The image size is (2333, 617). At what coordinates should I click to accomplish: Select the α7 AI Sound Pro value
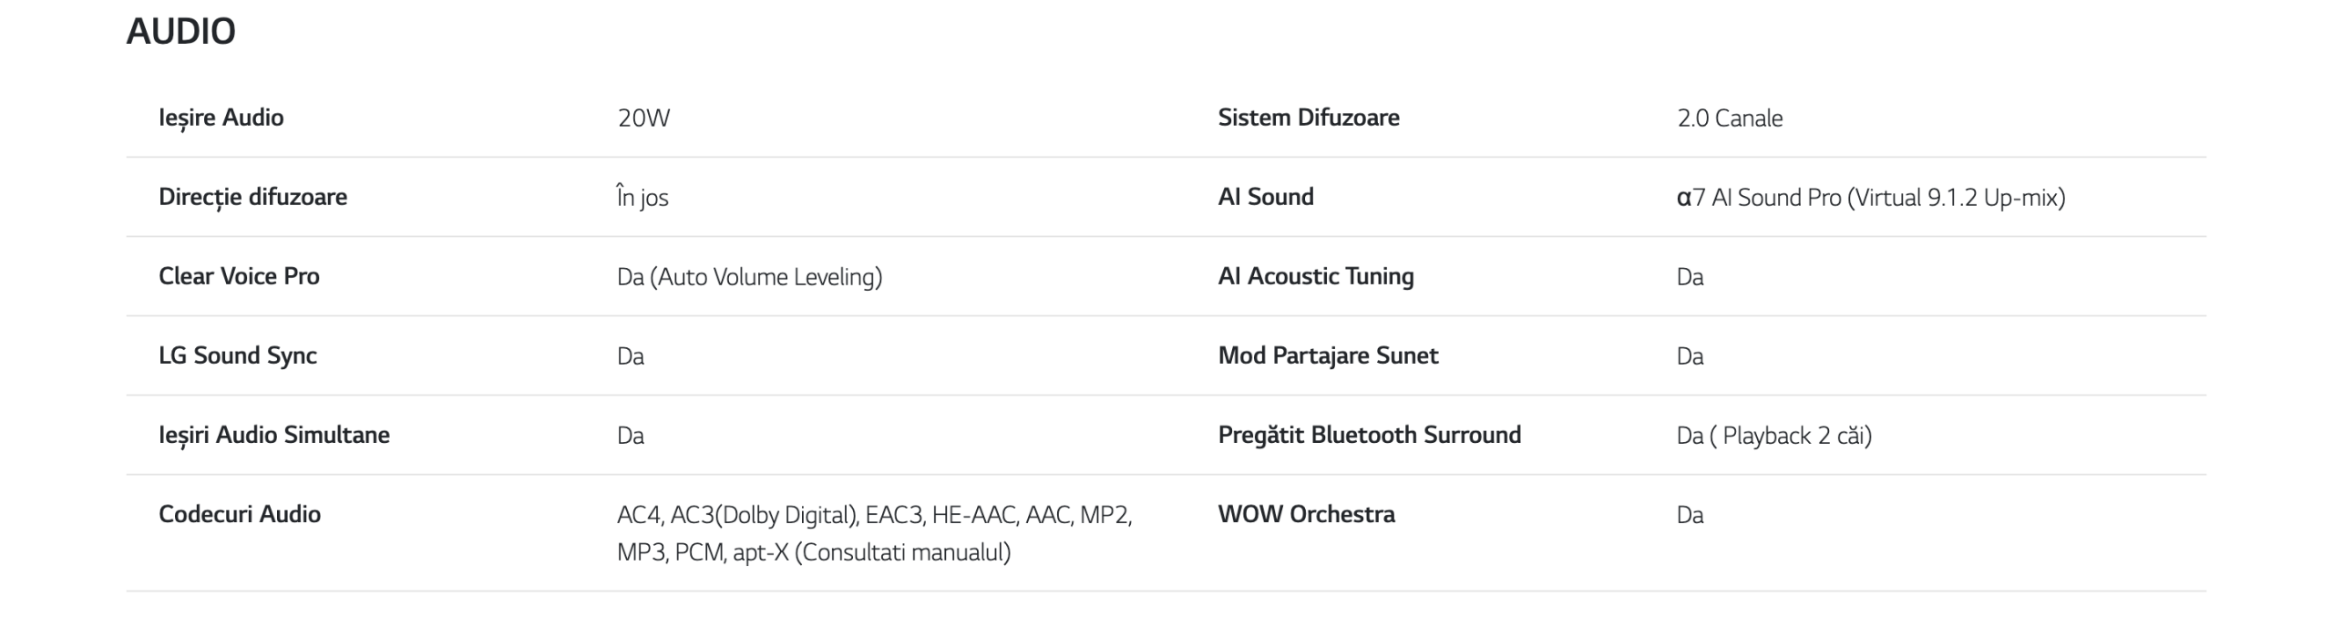tap(1870, 198)
